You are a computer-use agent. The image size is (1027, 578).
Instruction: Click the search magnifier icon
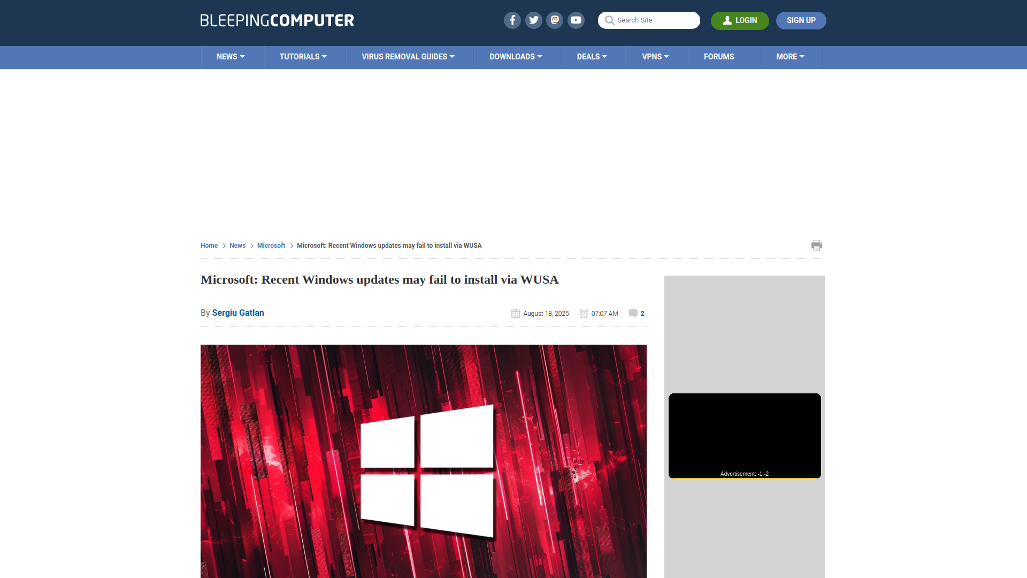pos(609,20)
